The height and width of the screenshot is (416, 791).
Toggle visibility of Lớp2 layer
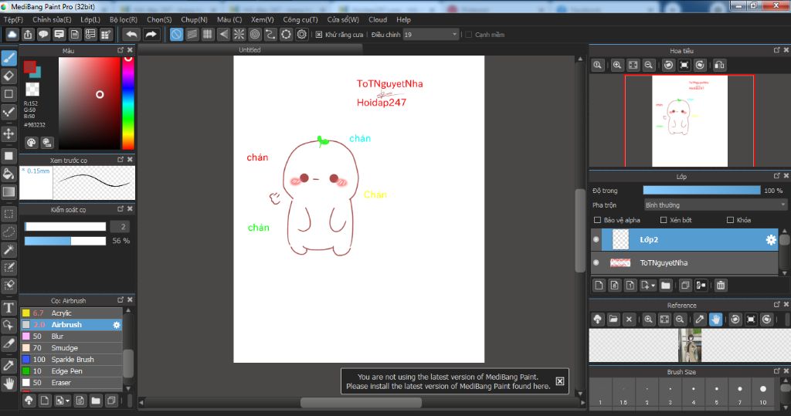tap(596, 239)
